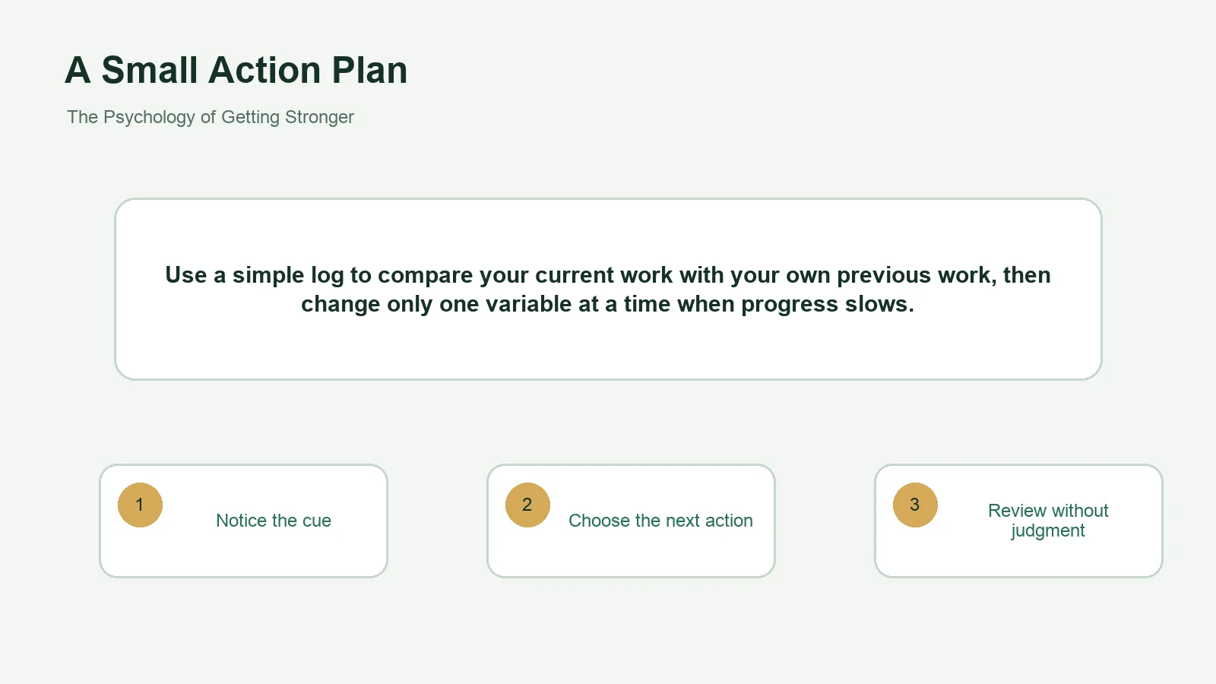Click the word 'Plan' in the title
The image size is (1216, 684).
click(x=370, y=70)
